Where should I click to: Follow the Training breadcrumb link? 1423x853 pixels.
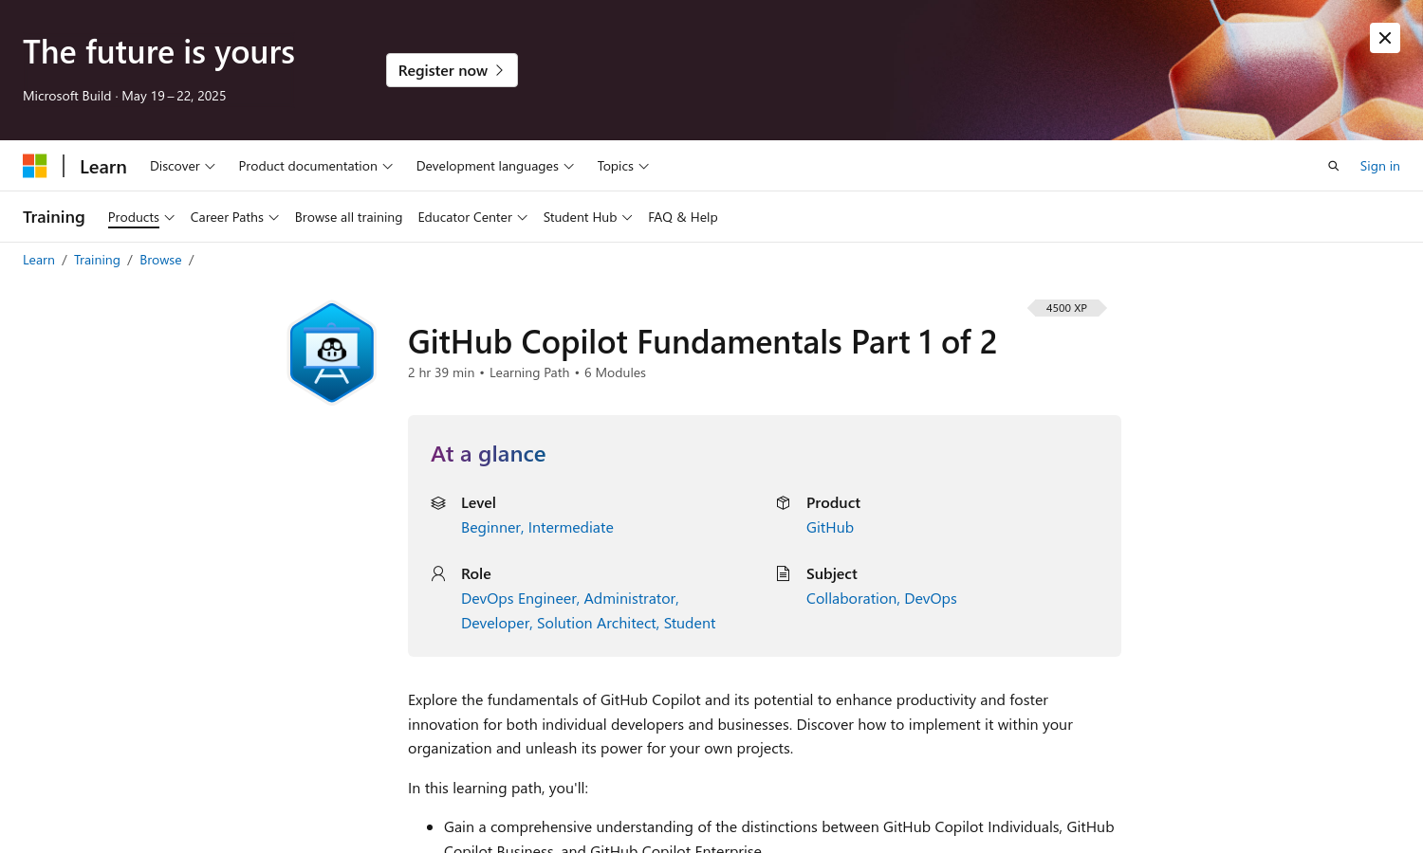97,260
